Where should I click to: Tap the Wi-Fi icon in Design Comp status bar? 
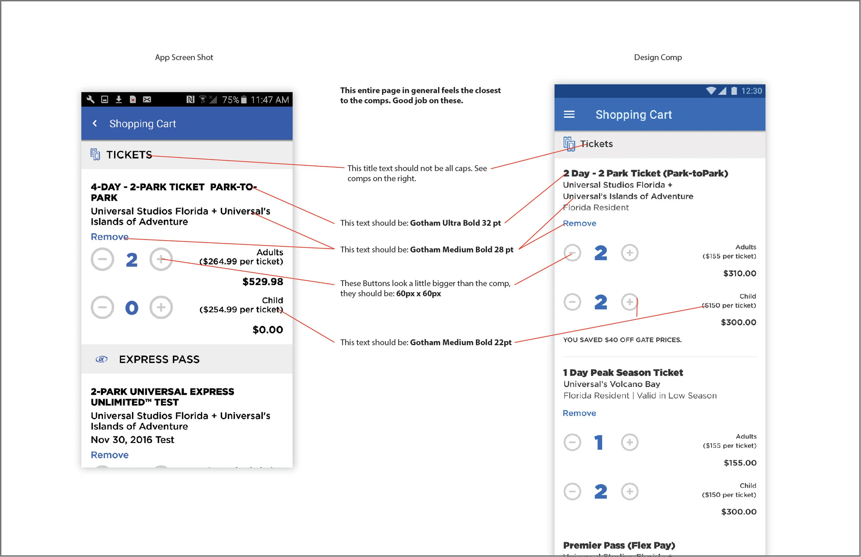point(711,91)
